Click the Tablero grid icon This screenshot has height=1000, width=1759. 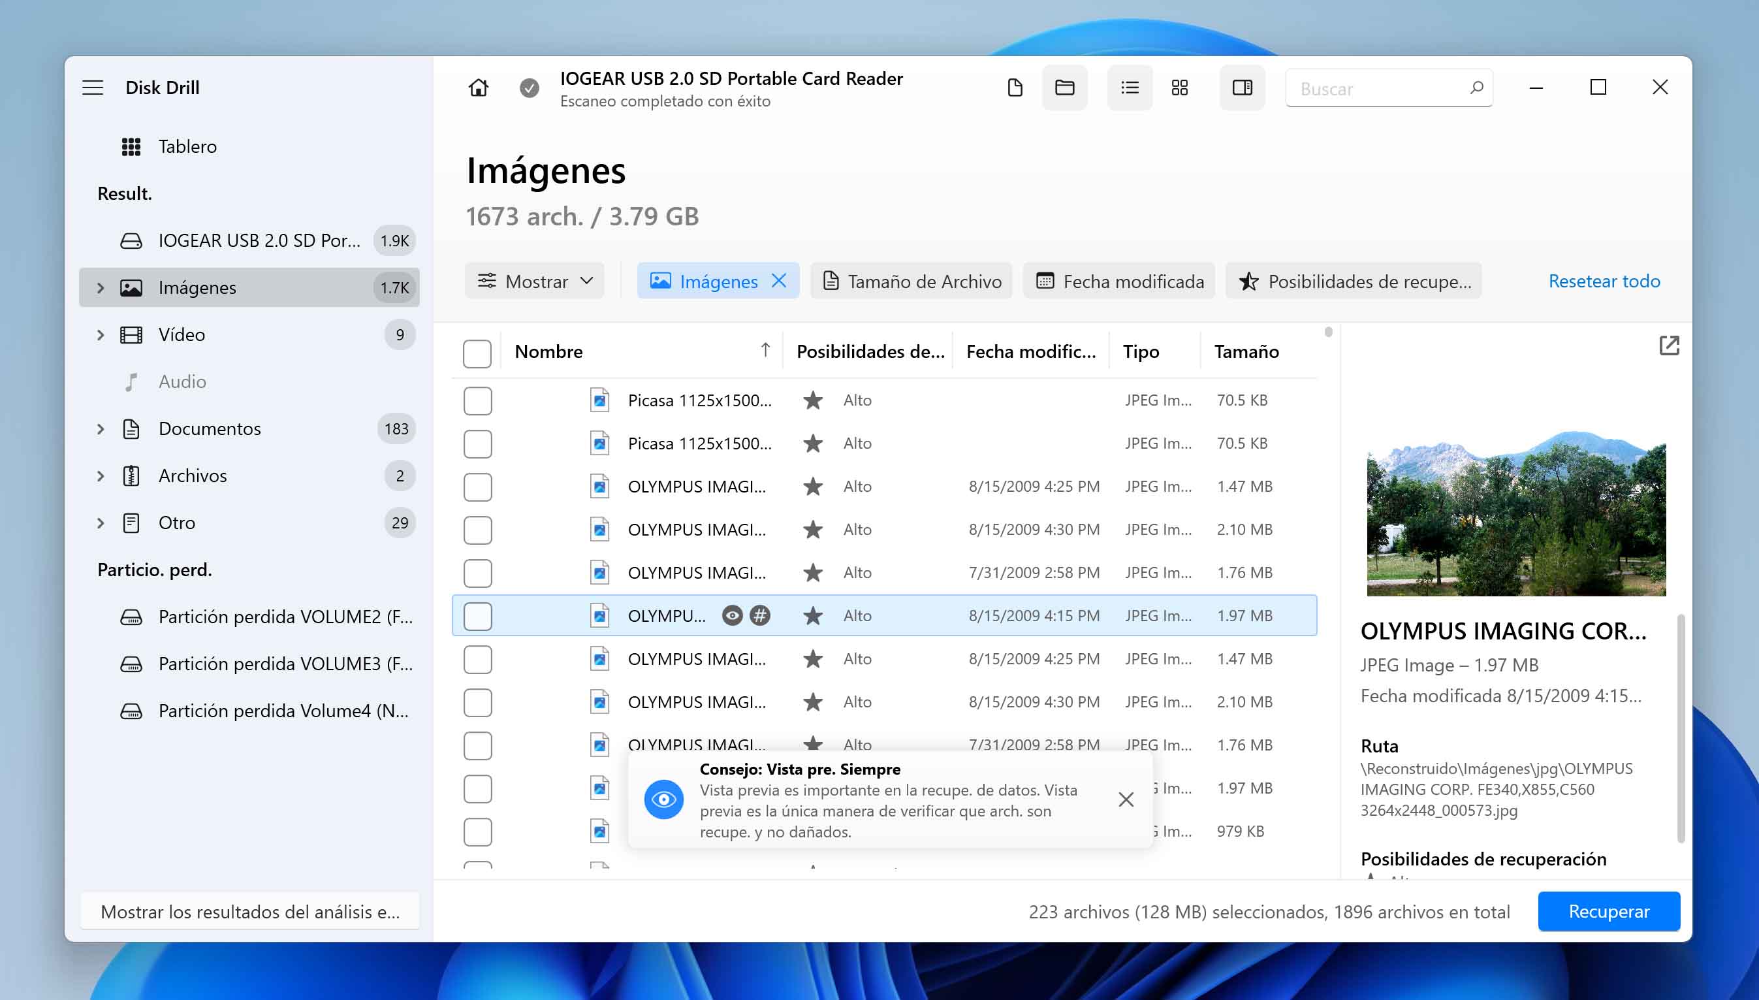[x=131, y=147]
